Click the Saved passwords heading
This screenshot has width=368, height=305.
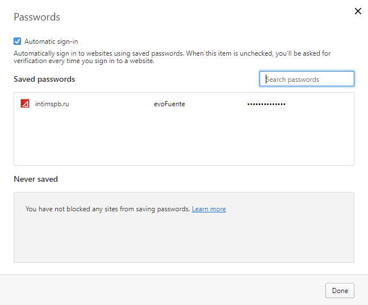click(44, 79)
